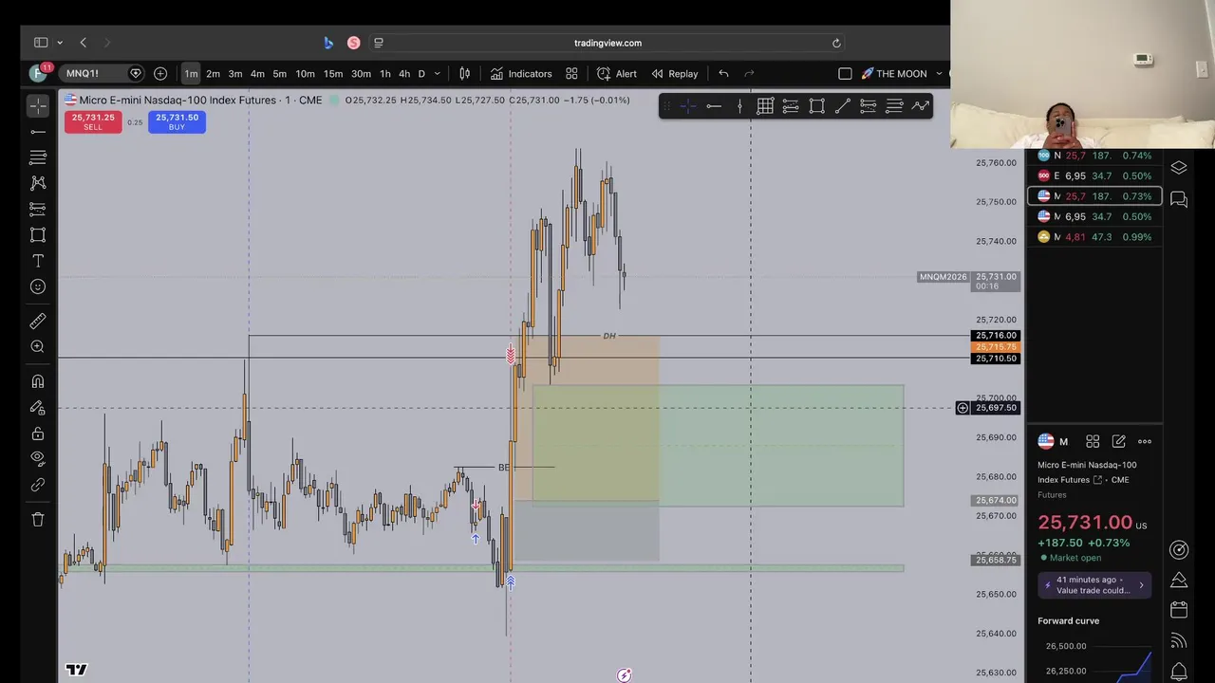Viewport: 1215px width, 683px height.
Task: Toggle the green indicator status dot near CME
Action: [x=334, y=100]
